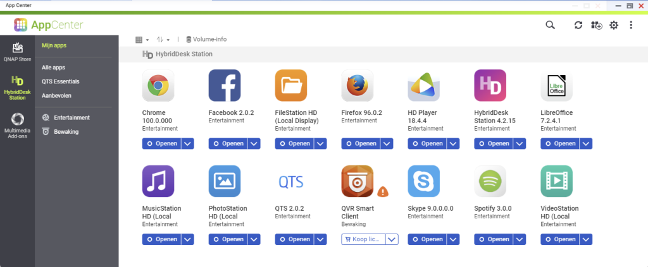
Task: Open Multimedia Add-ons section
Action: click(x=17, y=126)
